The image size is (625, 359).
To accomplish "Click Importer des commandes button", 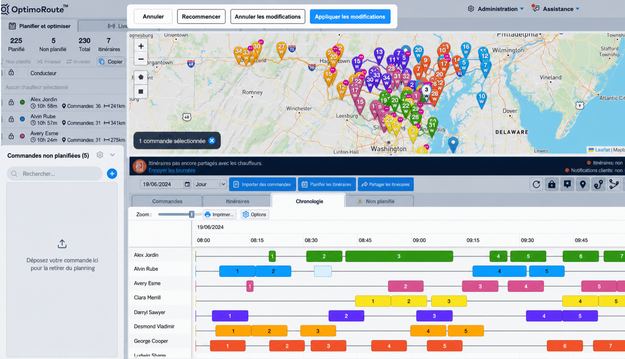I will (262, 184).
